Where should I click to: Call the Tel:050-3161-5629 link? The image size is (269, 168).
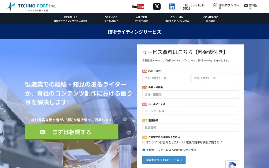[x=194, y=7]
